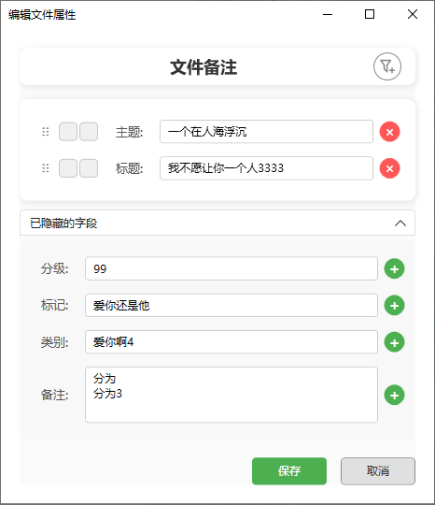Click the add-filter funnel icon
The image size is (435, 505).
pos(387,66)
